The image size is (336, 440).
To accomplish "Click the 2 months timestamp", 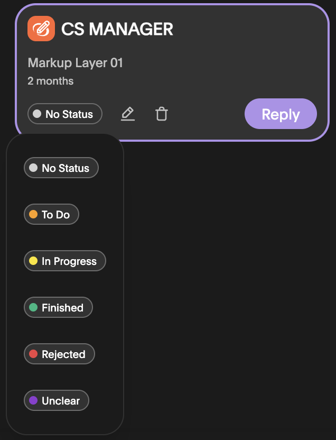I will (51, 81).
